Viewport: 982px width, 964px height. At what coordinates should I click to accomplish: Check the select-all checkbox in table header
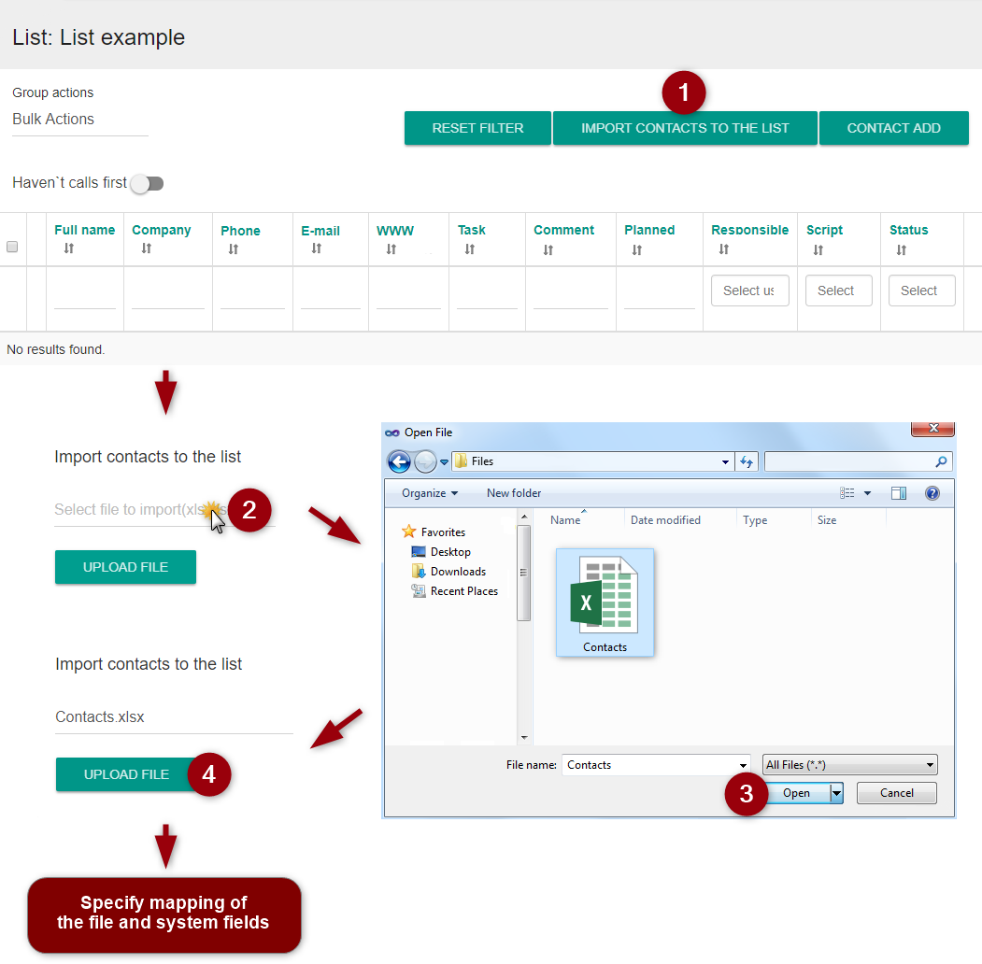click(x=12, y=247)
